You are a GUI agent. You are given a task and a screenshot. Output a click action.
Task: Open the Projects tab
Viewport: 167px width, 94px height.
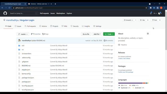[x=54, y=26]
